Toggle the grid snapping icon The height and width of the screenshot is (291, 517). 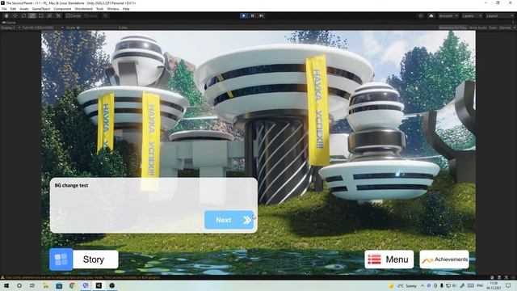pyautogui.click(x=106, y=15)
